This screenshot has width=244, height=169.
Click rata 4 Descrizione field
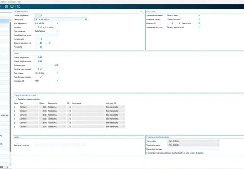[x=88, y=119]
